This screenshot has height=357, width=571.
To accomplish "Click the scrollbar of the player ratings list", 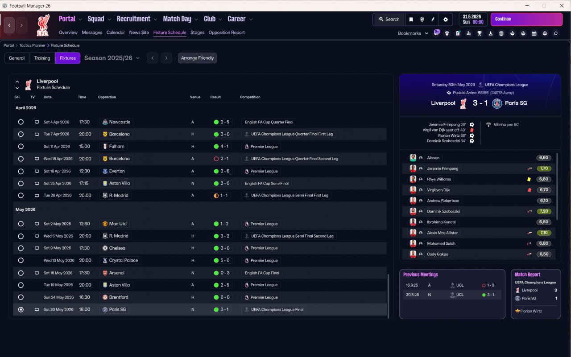I will pos(558,187).
